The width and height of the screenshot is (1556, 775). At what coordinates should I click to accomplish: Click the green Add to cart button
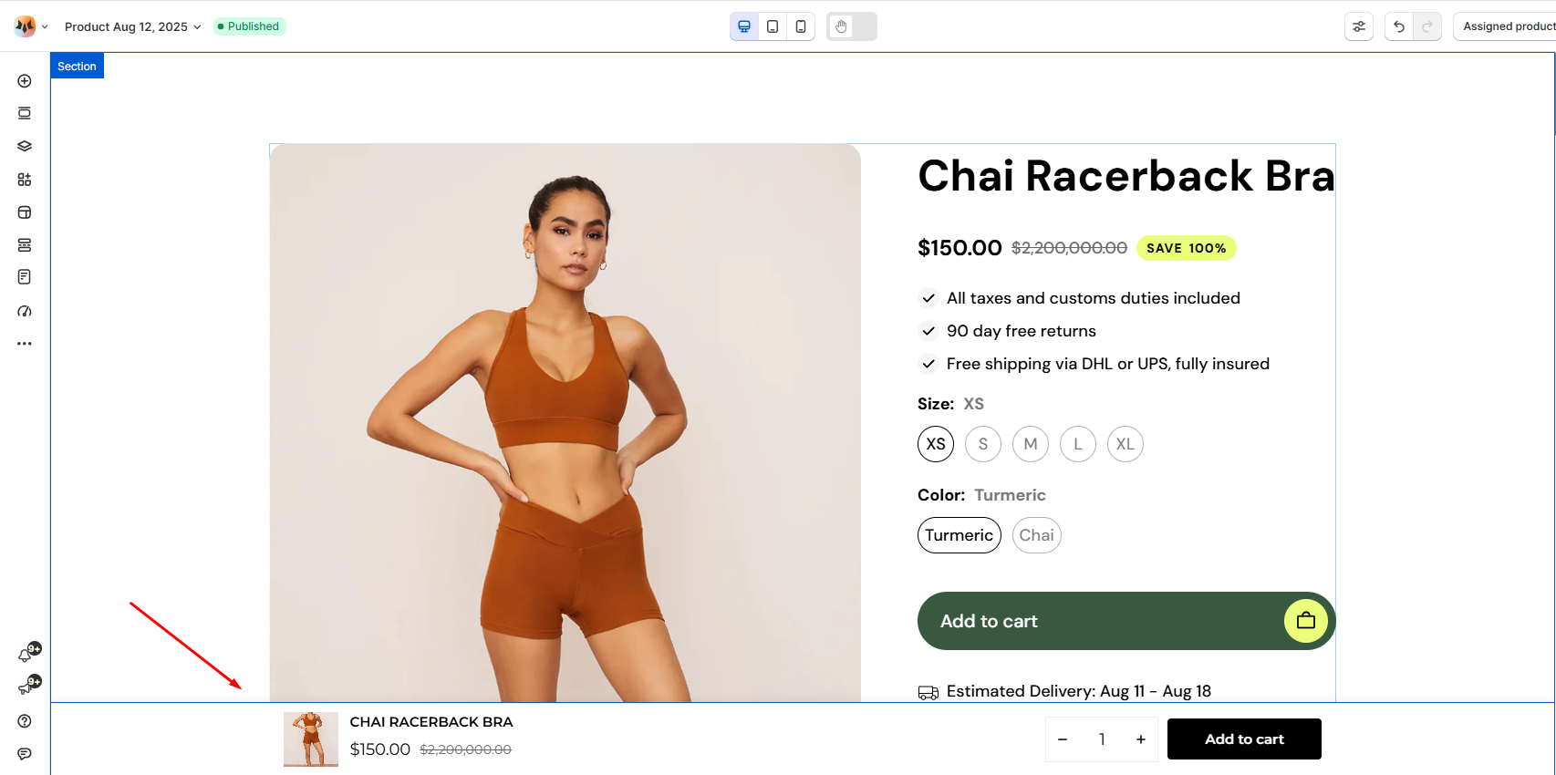point(1126,621)
